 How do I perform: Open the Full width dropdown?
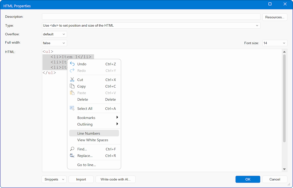pos(54,43)
